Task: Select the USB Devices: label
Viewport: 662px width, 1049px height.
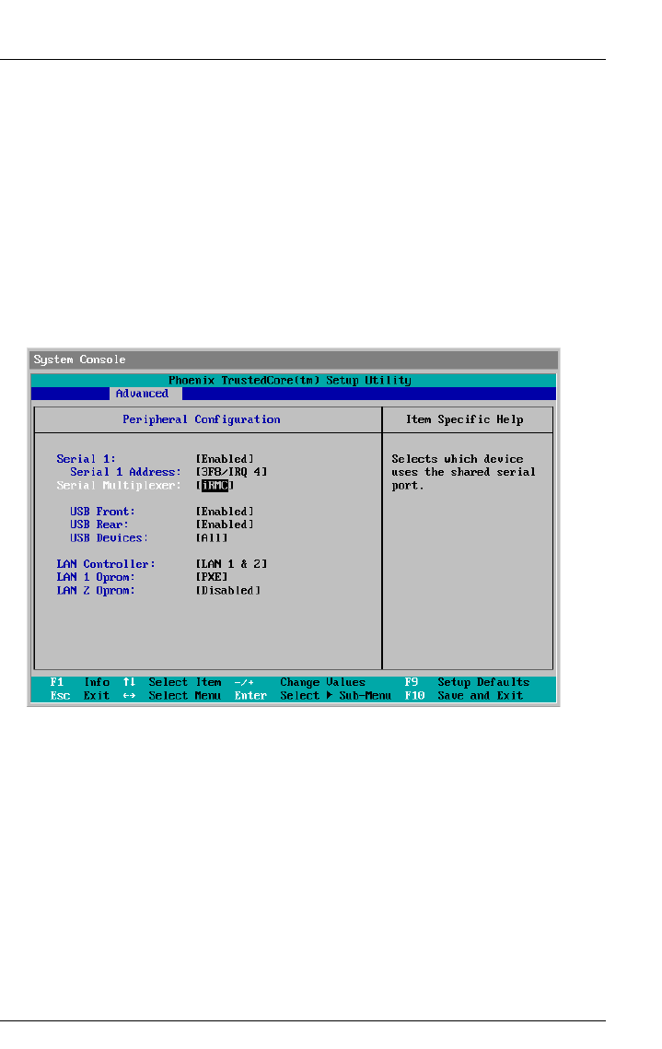Action: tap(109, 538)
